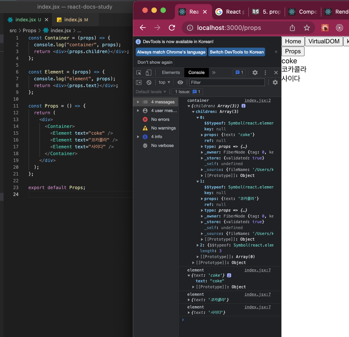Open index.jsx:7 link for coke element

258,270
